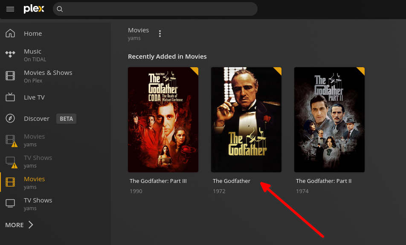Click the Plex logo
The image size is (406, 245).
[x=34, y=9]
